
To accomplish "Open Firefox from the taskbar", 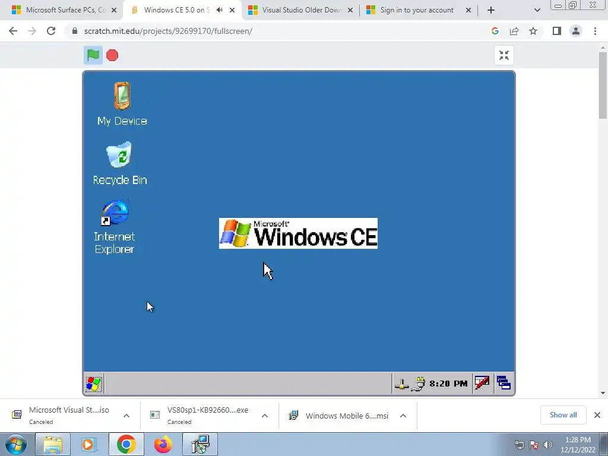I will 163,444.
